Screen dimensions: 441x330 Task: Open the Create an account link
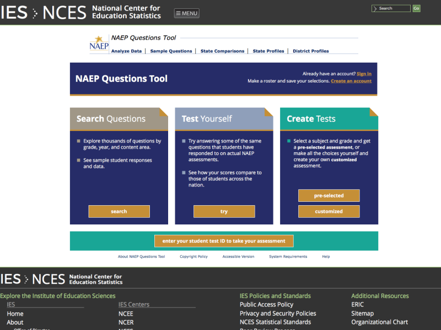[x=351, y=80]
